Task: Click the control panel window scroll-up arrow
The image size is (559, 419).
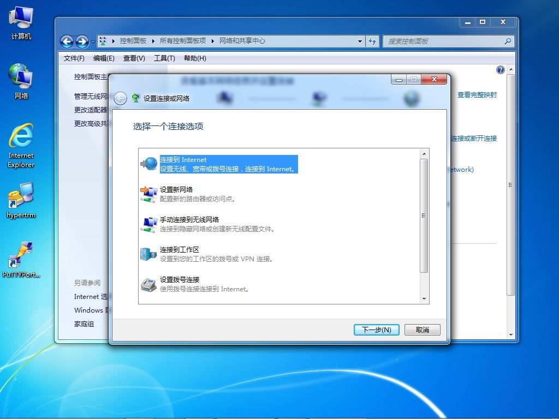Action: point(510,69)
